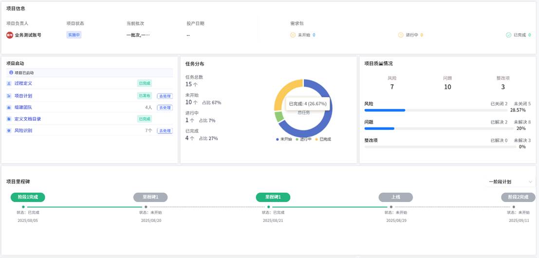Toggle 已完成 legend item in donut chart
539x258 pixels.
323,140
